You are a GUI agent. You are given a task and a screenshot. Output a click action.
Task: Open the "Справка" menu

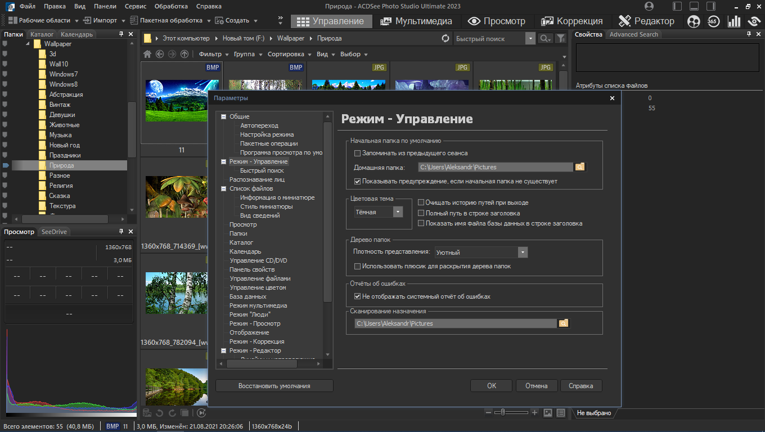pos(209,6)
